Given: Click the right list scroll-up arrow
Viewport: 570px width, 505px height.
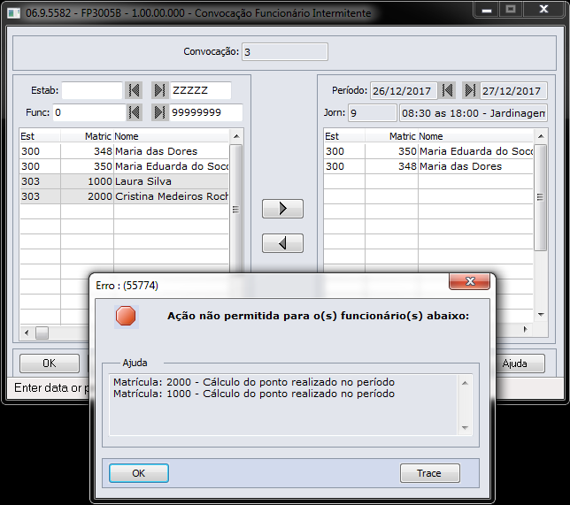Looking at the screenshot, I should [541, 136].
